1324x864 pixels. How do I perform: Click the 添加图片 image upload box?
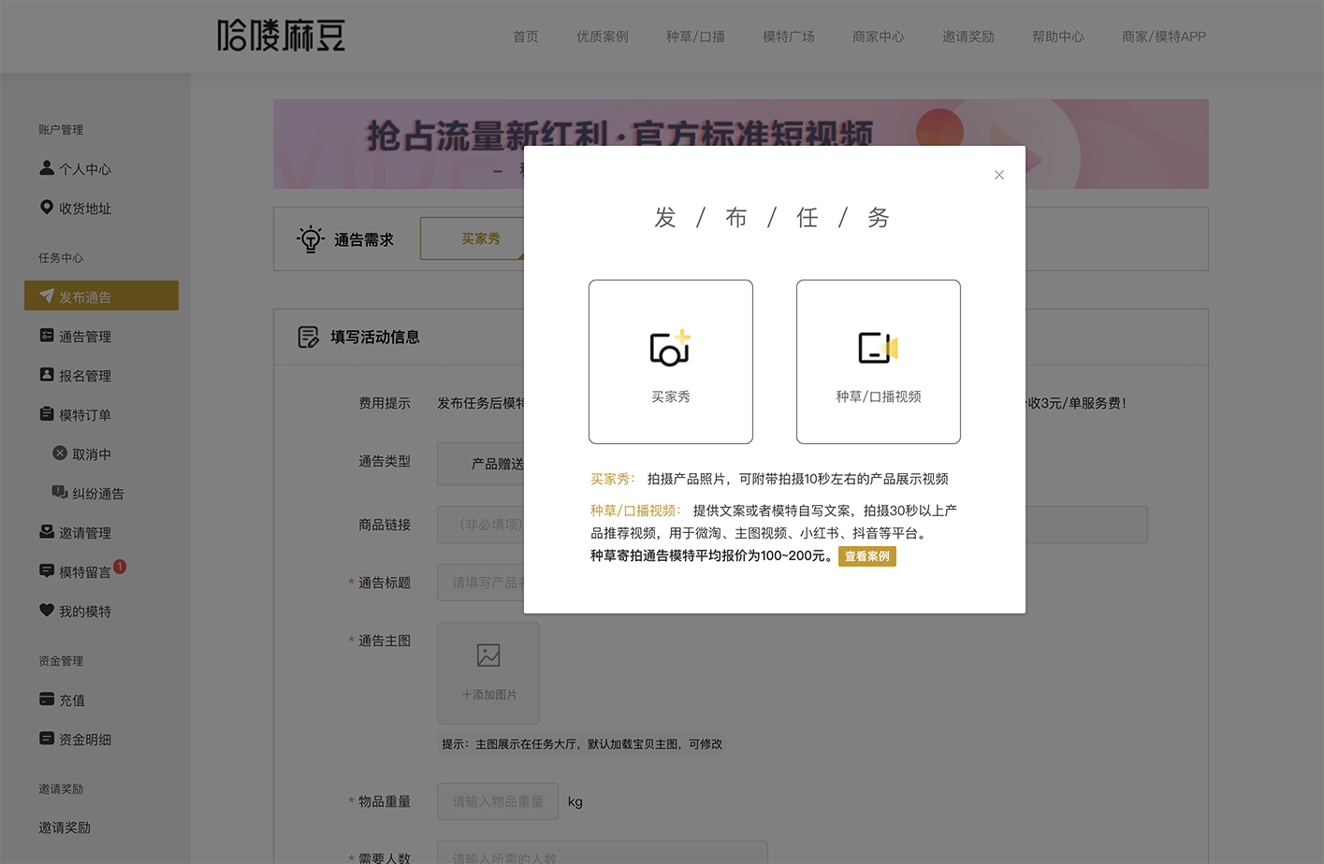point(487,672)
